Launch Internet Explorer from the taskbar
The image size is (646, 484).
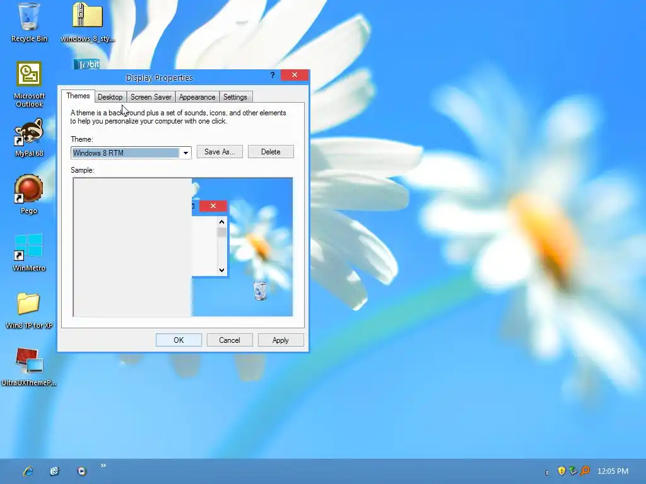point(28,471)
